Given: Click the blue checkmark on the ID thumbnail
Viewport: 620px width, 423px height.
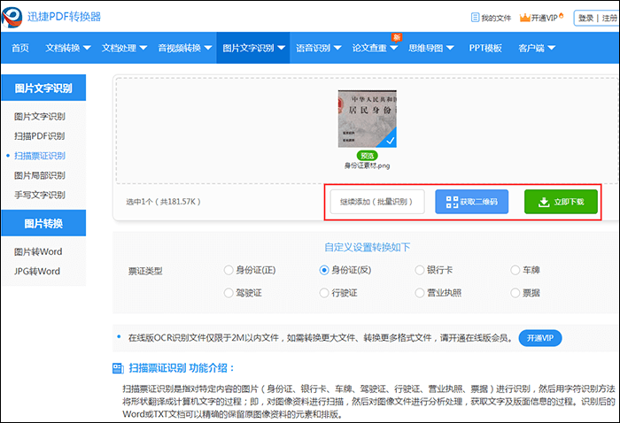Looking at the screenshot, I should 390,141.
